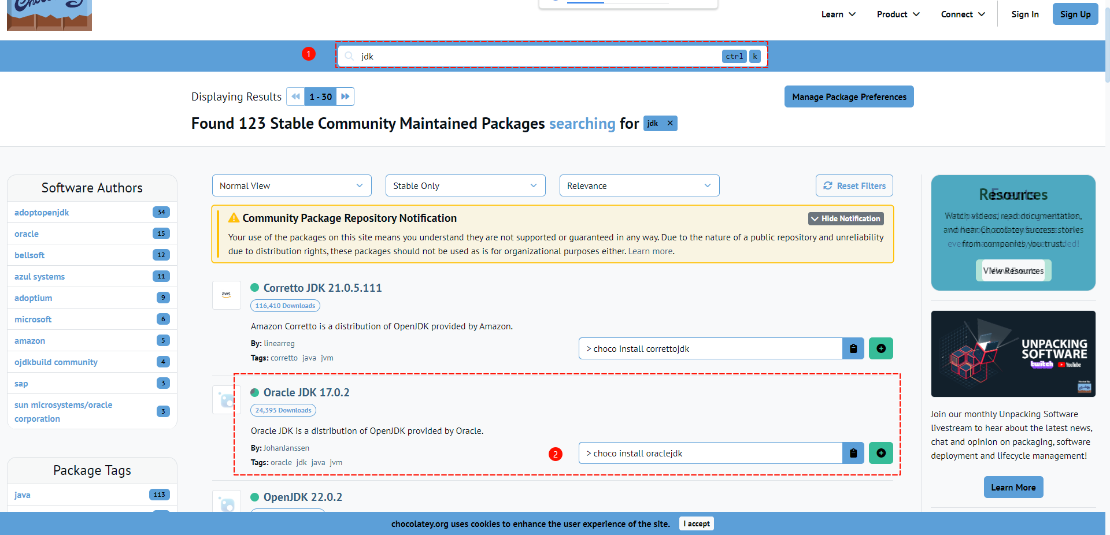Open the Stable Only filter dropdown
1110x535 pixels.
click(465, 185)
